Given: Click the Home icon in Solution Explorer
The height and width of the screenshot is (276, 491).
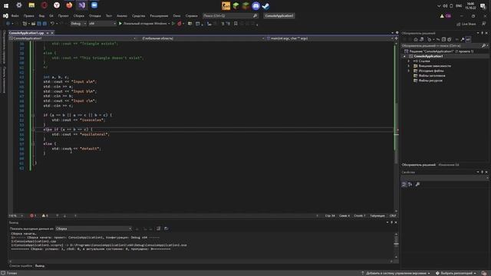Looking at the screenshot, I should coord(416,39).
